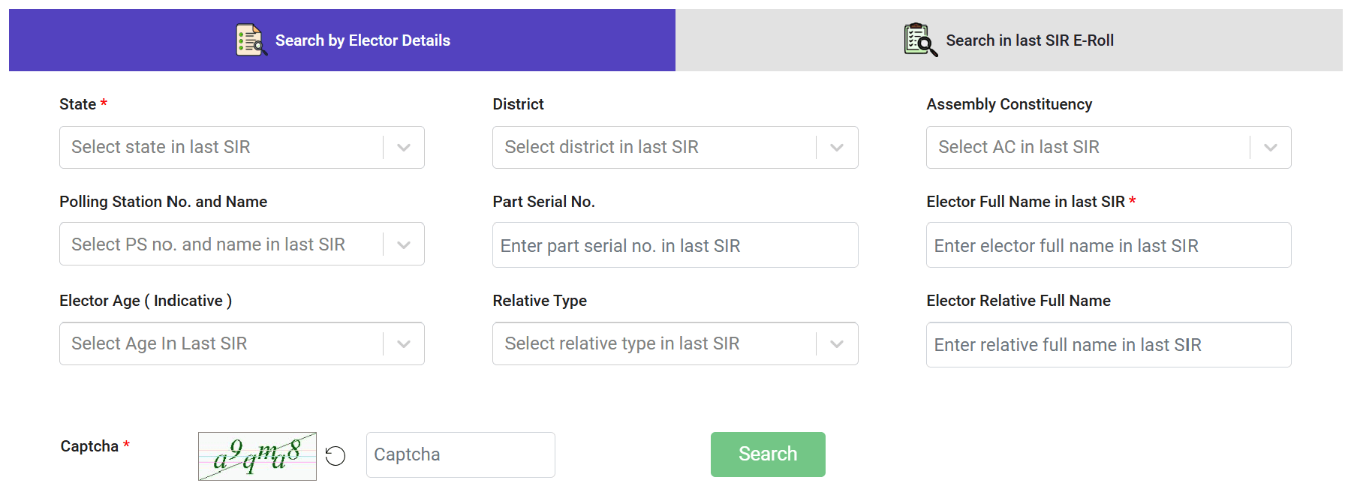Click the Captcha text entry box
1351x489 pixels.
click(460, 454)
